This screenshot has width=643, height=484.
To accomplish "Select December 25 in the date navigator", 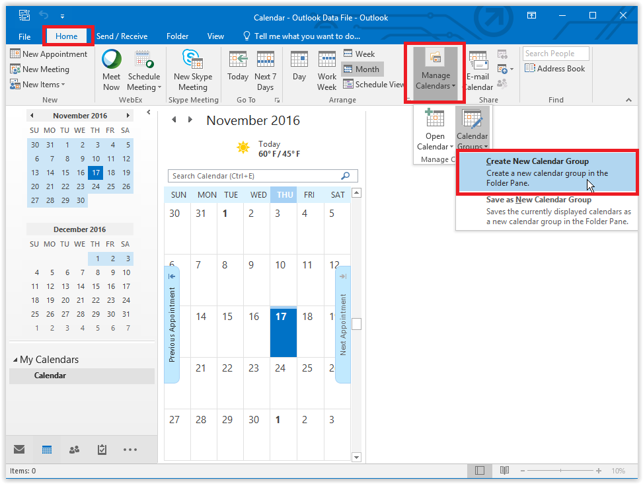I will pyautogui.click(x=35, y=314).
